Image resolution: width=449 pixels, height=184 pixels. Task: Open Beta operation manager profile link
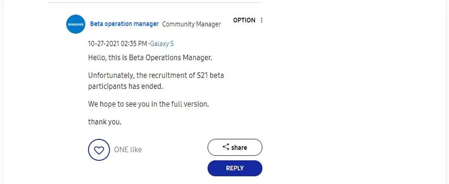124,24
